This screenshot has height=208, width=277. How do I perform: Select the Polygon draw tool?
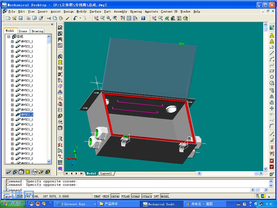pos(272,77)
